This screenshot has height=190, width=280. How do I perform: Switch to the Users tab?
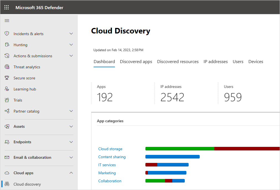[x=238, y=61]
